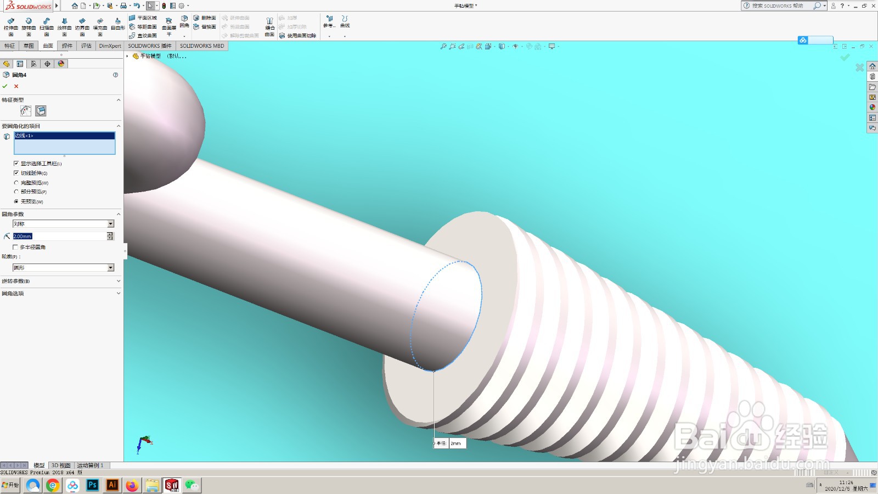878x494 pixels.
Task: Collapse the 要圆角化的项目 section
Action: (x=119, y=126)
